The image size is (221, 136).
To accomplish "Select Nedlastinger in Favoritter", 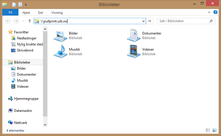I will [x=27, y=38].
